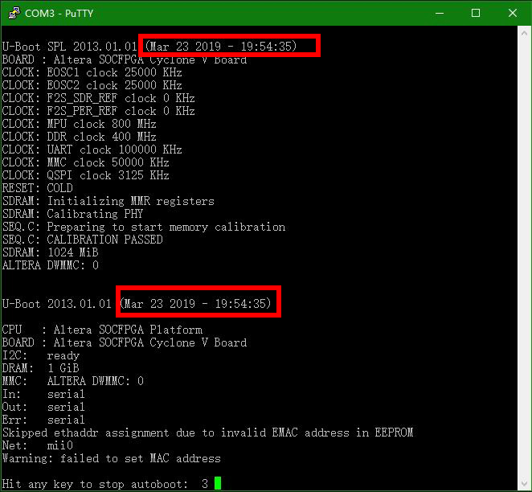
Task: Click 'SDRAM: Initializing MMR registers' line
Action: pos(108,201)
